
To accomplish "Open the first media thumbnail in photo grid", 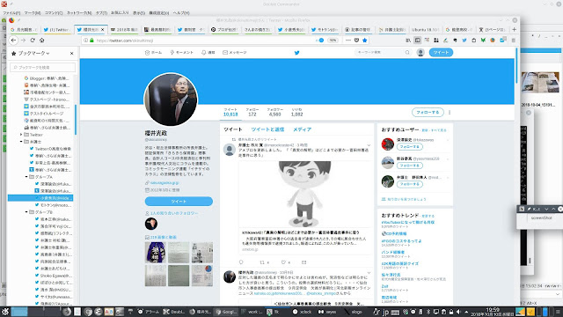I will pyautogui.click(x=155, y=253).
